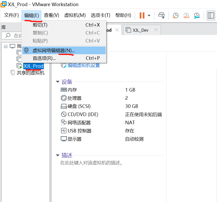The height and width of the screenshot is (202, 217).
Task: Take a snapshot of this virtual machine
Action: [175, 16]
